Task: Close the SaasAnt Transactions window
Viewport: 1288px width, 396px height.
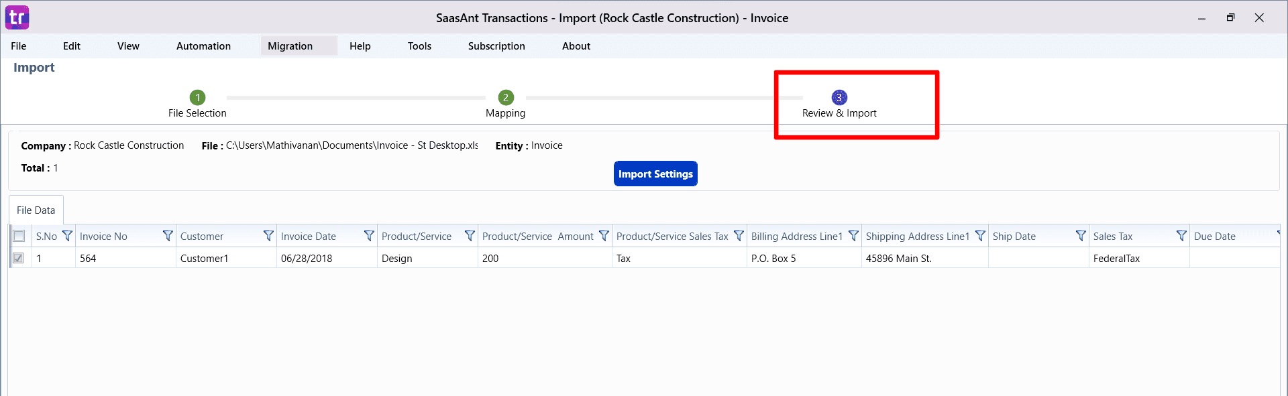Action: coord(1259,18)
